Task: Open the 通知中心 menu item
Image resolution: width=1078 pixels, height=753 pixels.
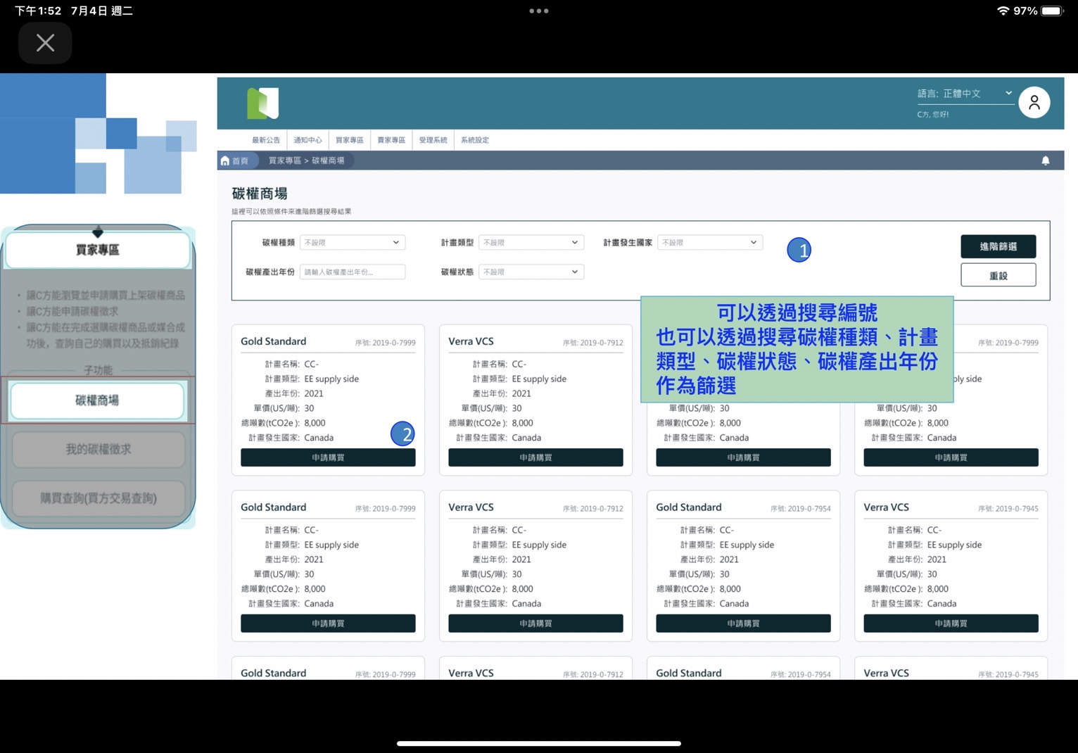Action: [x=307, y=140]
